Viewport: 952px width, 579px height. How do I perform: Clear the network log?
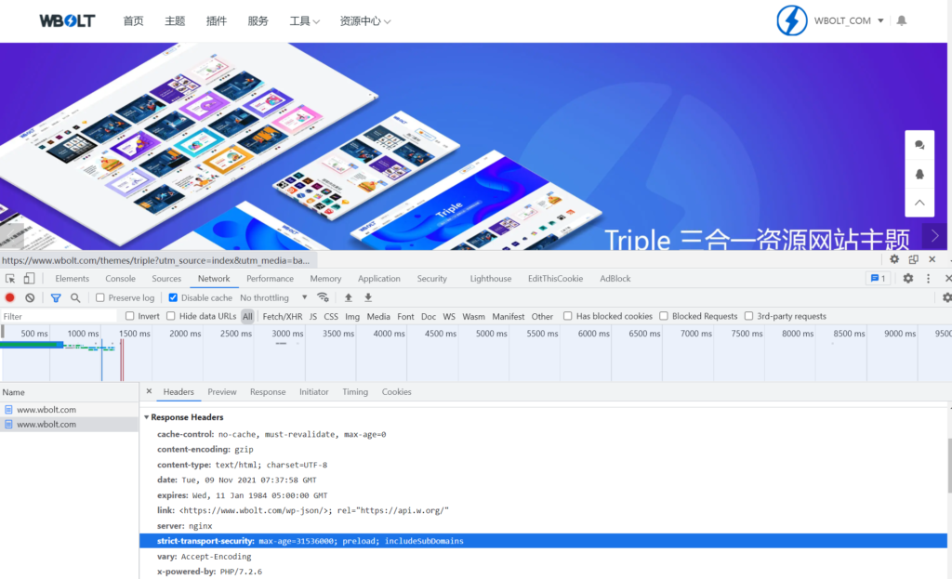click(x=30, y=297)
